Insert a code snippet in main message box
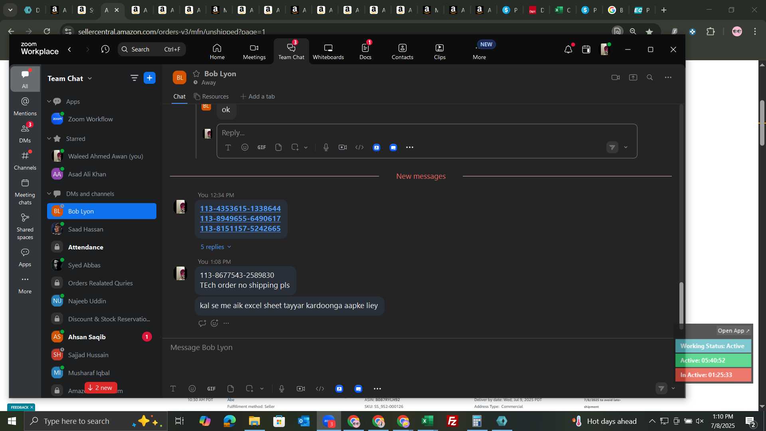The image size is (766, 431). [320, 389]
